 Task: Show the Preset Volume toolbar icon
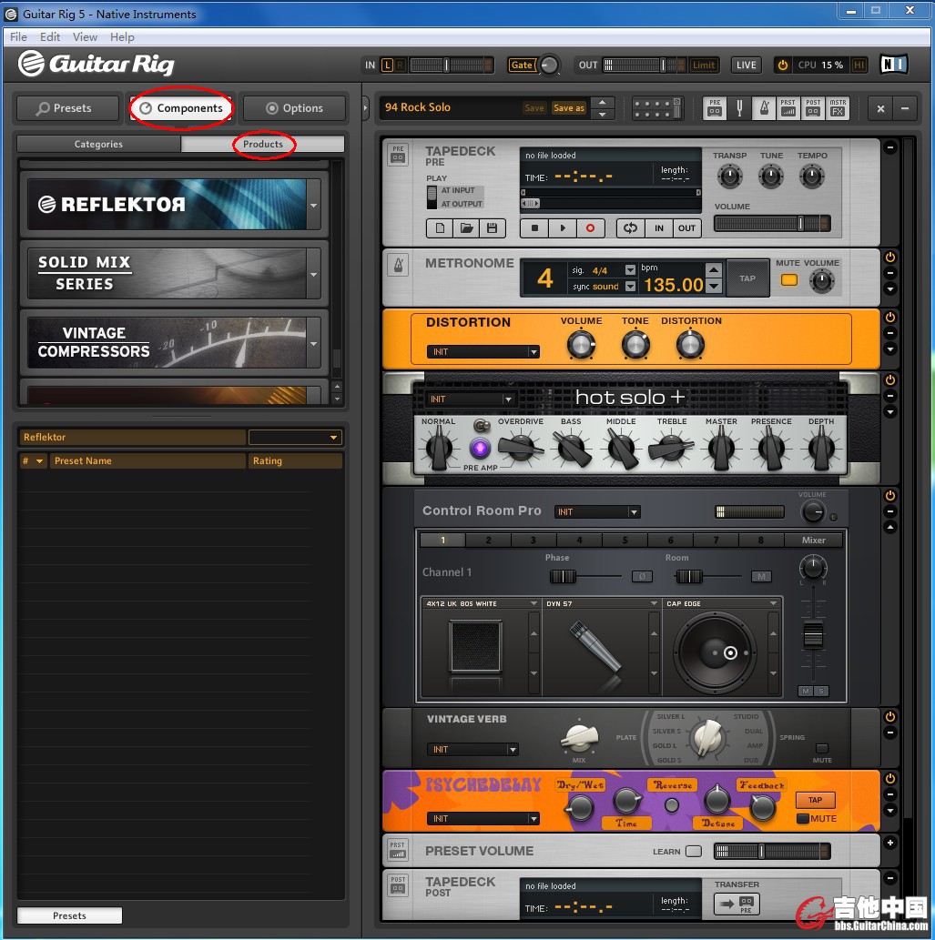(788, 108)
